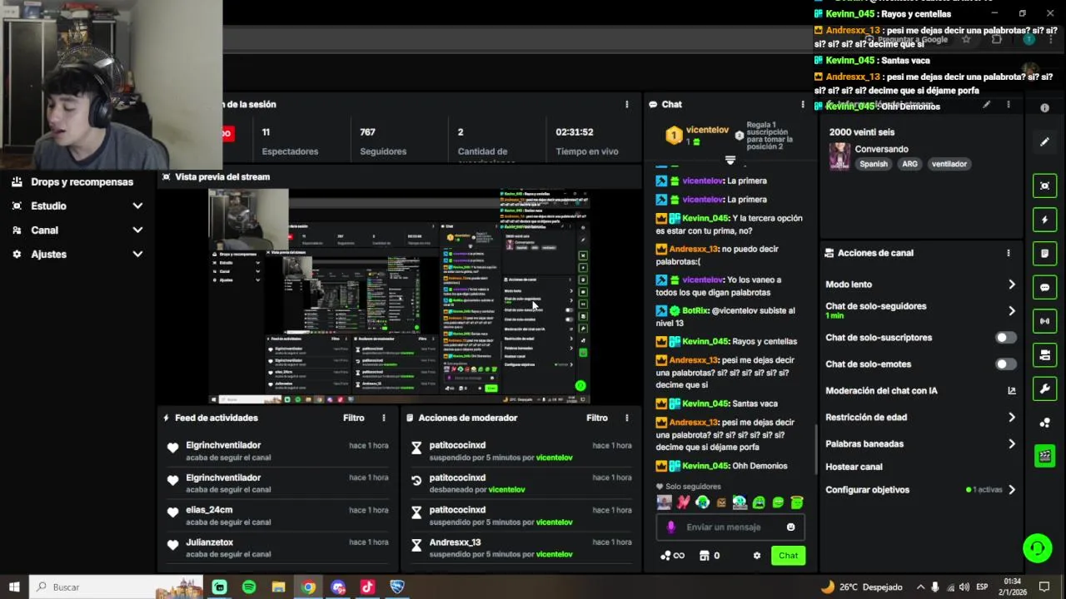Open the Acciones de canal three-dot menu
This screenshot has width=1066, height=599.
pos(1008,253)
